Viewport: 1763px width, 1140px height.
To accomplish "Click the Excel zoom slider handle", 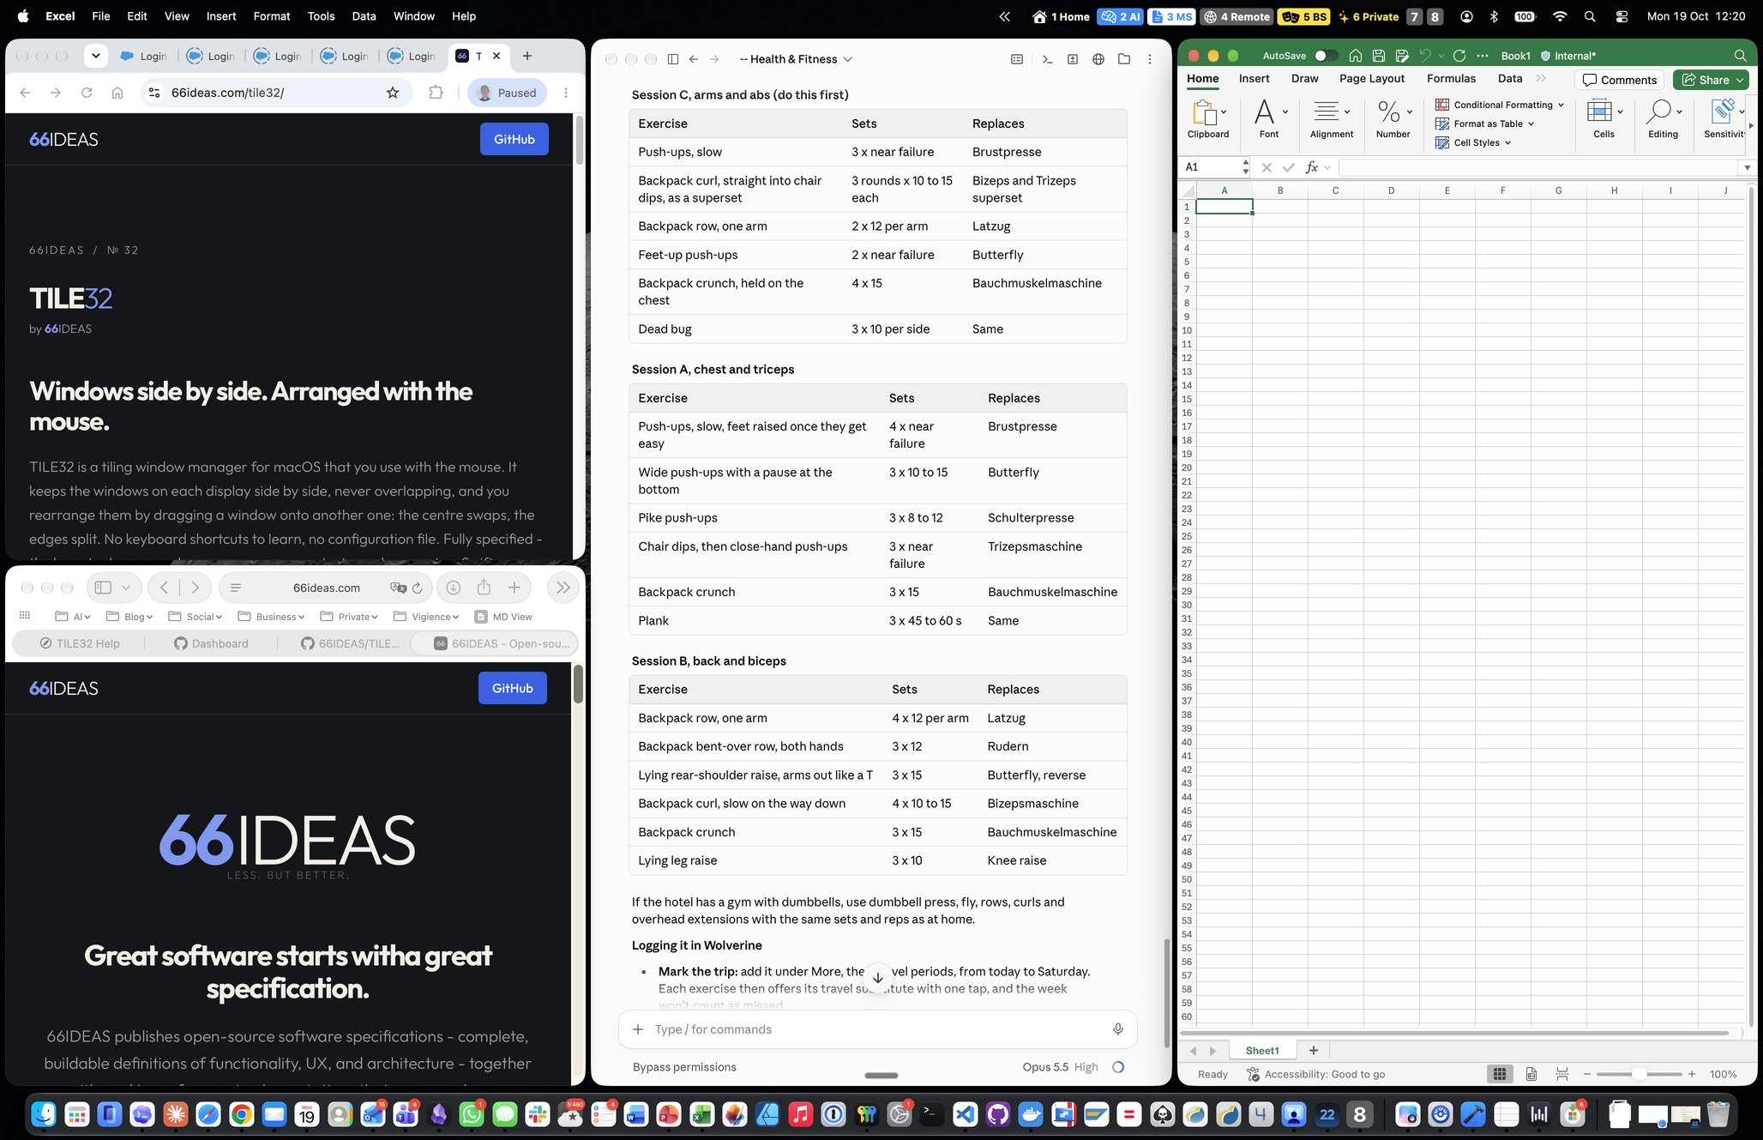I will click(1639, 1074).
